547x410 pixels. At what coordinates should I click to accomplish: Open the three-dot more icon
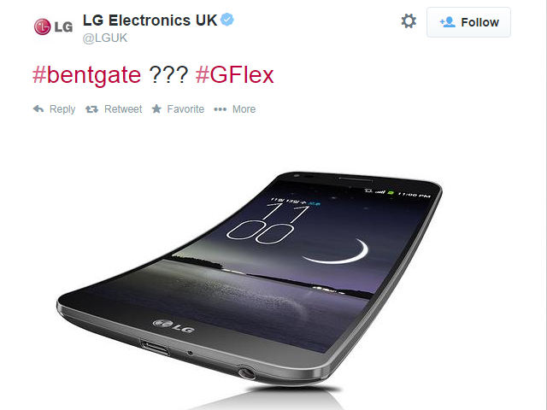click(x=221, y=109)
